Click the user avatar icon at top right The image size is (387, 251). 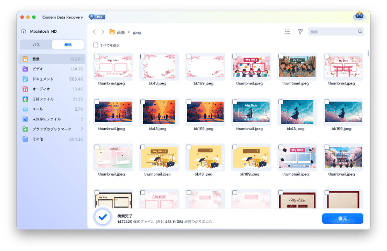tap(360, 17)
